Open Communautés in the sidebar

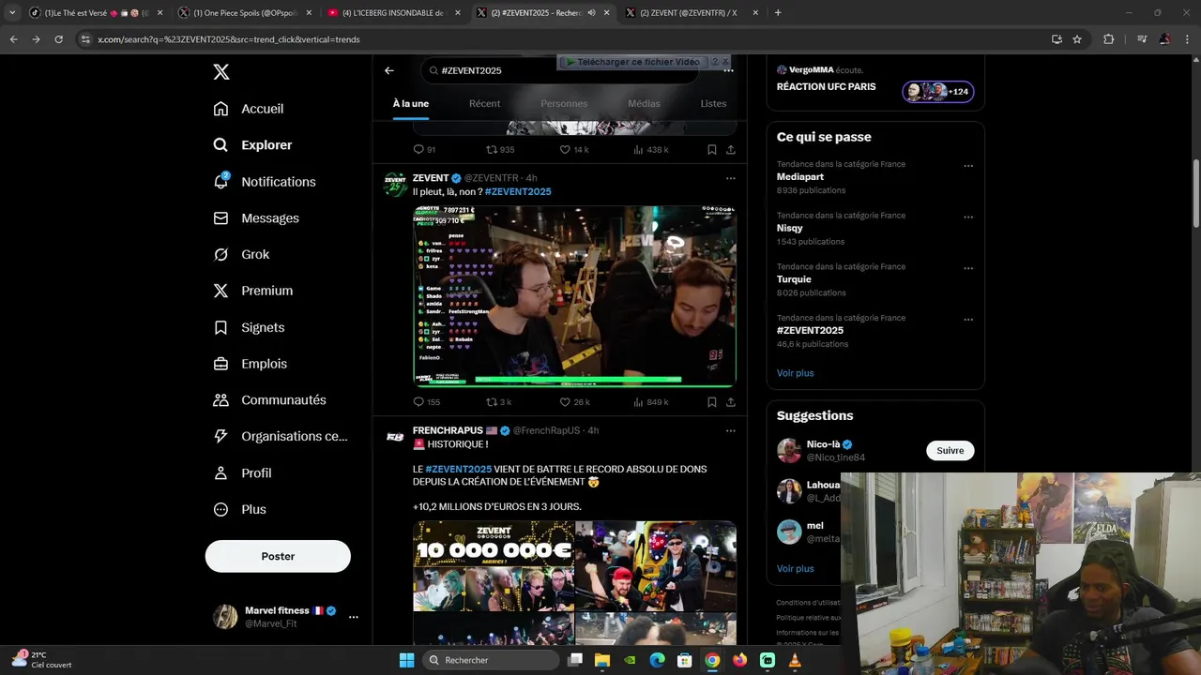pos(270,400)
